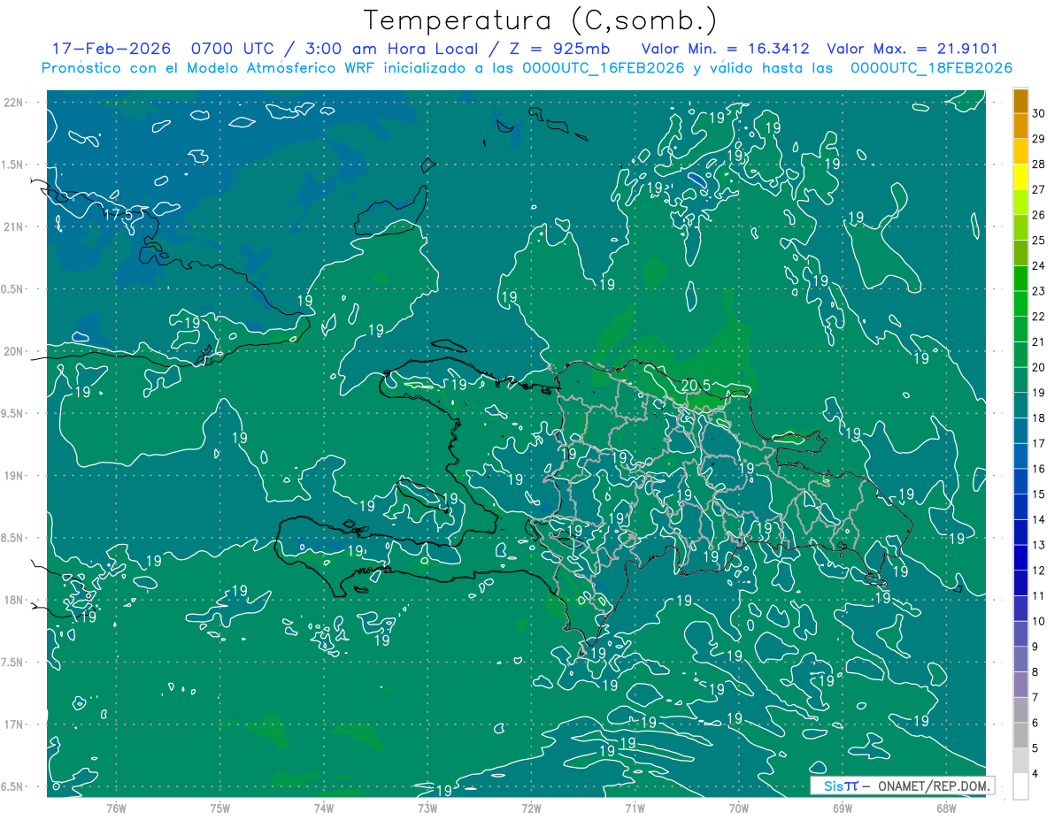
Task: Click the '19N' latitude label
Action: click(14, 475)
